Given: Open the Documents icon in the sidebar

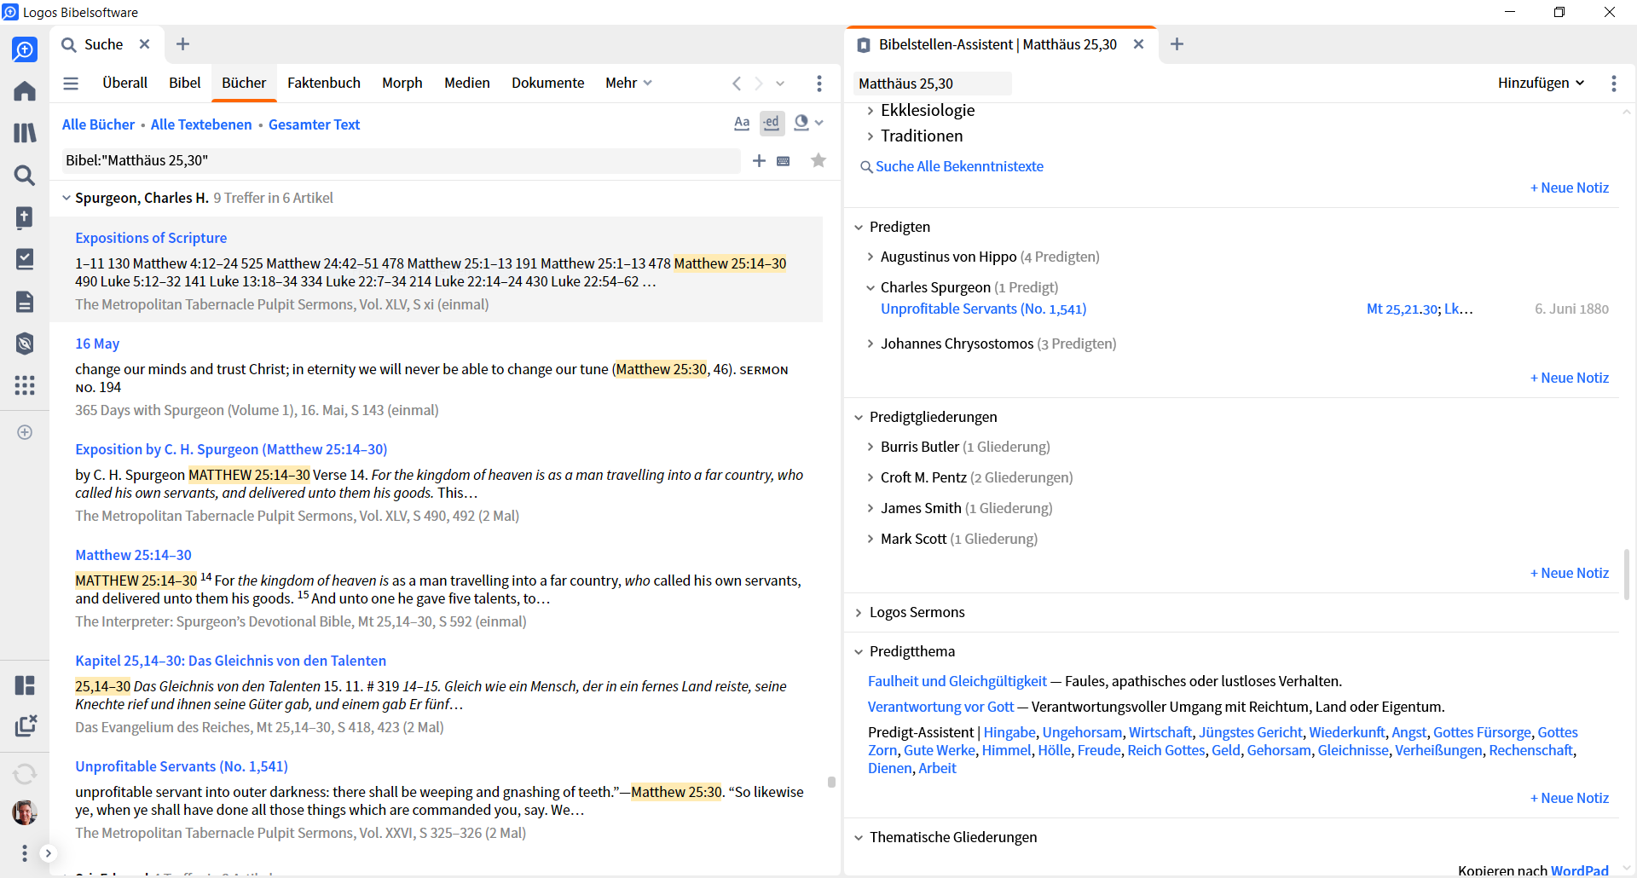Looking at the screenshot, I should [25, 301].
